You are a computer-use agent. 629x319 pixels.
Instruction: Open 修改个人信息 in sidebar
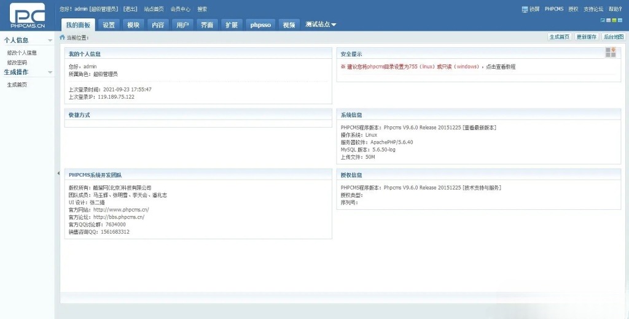21,53
